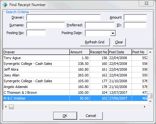
Task: Focus the Surname input field
Action: tap(45, 25)
